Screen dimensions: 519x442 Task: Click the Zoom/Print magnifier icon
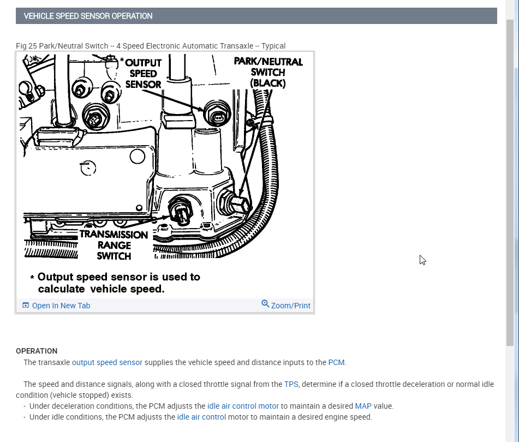(265, 304)
